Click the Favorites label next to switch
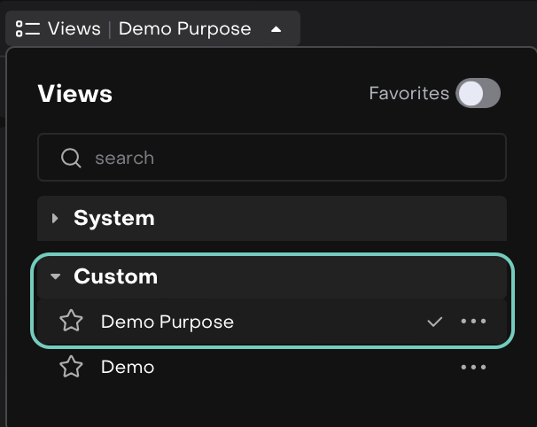The width and height of the screenshot is (537, 427). coord(409,93)
